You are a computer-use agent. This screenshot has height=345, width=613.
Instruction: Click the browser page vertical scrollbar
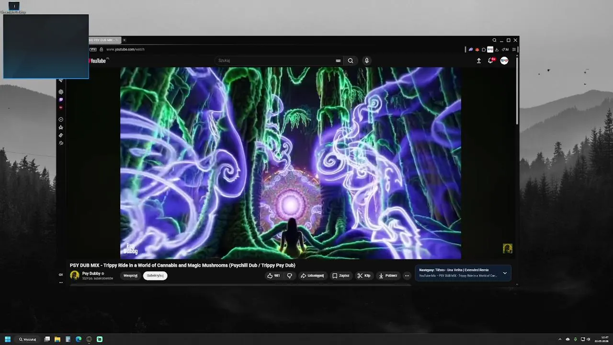click(517, 91)
